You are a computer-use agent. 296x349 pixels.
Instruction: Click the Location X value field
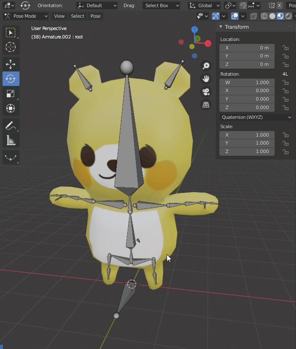point(247,48)
